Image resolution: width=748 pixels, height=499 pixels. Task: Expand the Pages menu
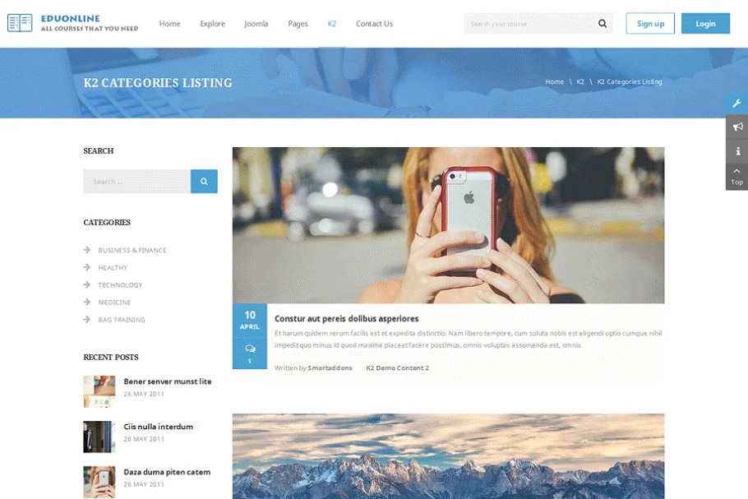point(298,24)
